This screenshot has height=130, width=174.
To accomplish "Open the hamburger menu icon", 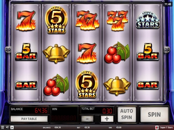I will pyautogui.click(x=2, y=127).
